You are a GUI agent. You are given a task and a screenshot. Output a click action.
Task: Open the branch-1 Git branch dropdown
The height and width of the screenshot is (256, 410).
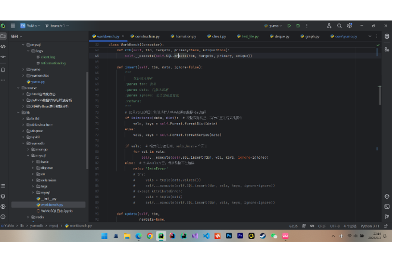pyautogui.click(x=58, y=26)
